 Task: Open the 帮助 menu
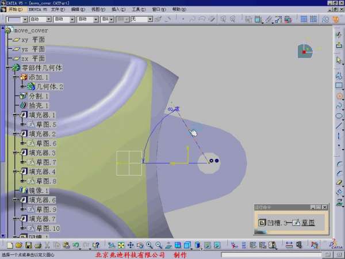[x=179, y=9]
